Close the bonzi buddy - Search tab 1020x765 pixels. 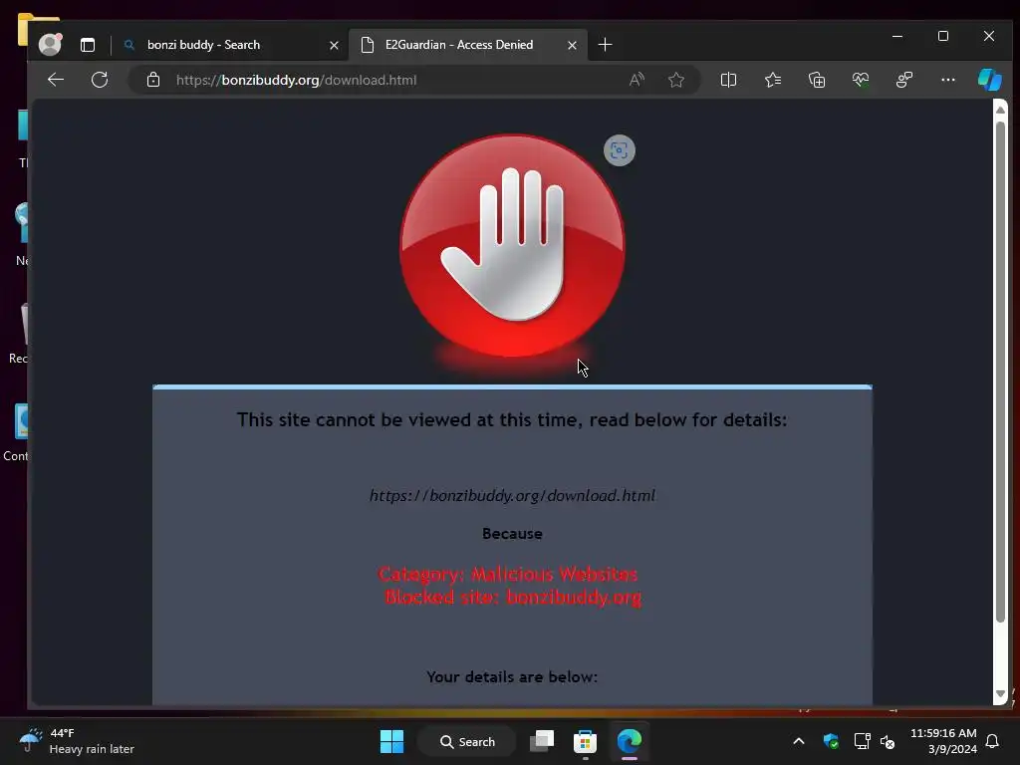click(334, 45)
